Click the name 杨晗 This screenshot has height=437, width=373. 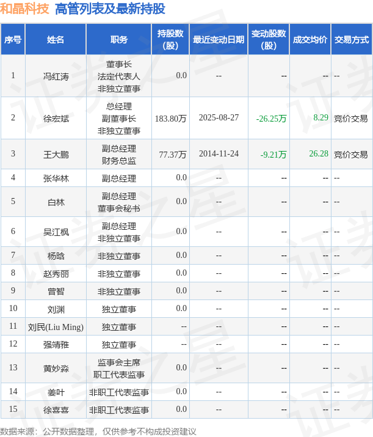pyautogui.click(x=56, y=256)
